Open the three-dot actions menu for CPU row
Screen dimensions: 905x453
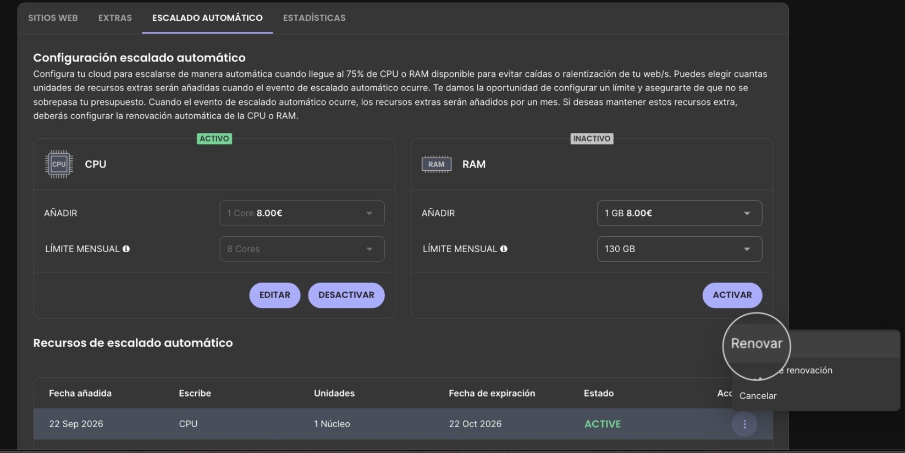point(744,424)
